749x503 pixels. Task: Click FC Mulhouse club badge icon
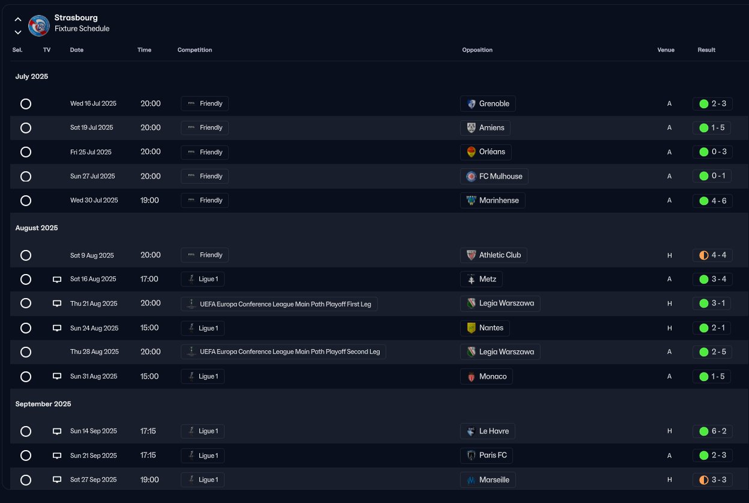(x=472, y=177)
